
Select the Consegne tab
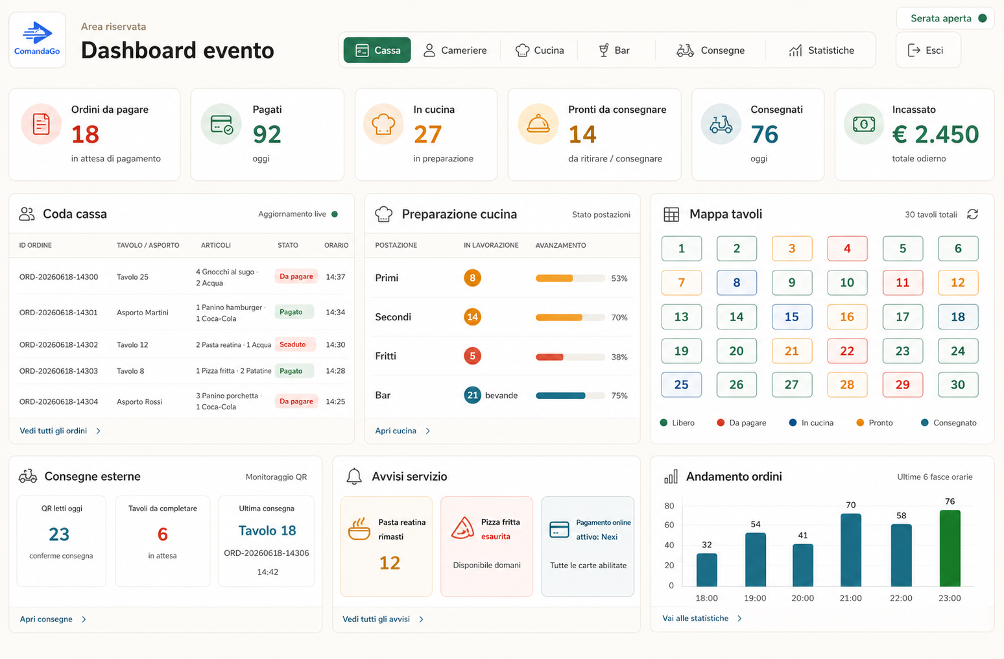pos(710,50)
